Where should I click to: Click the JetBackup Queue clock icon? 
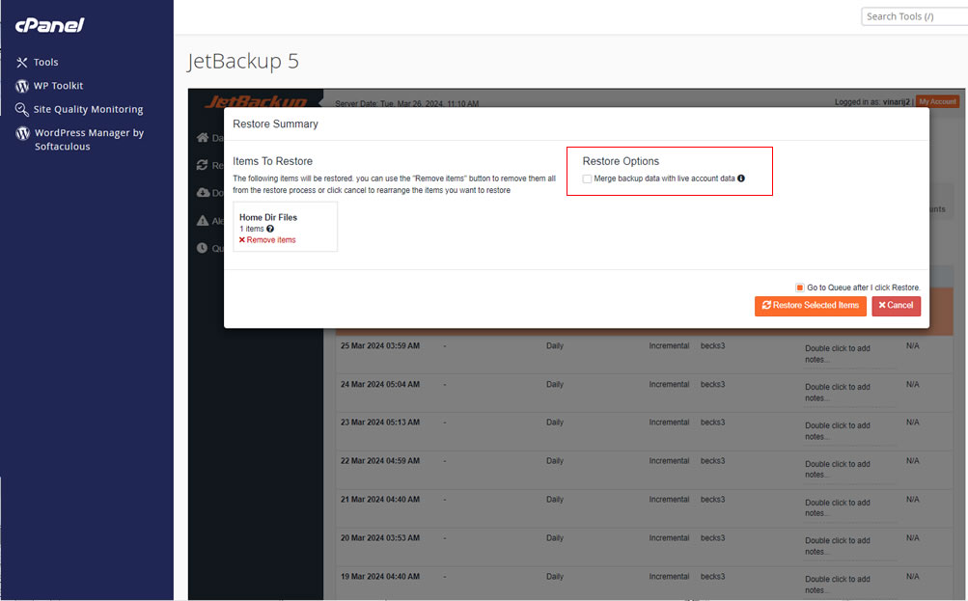[202, 248]
